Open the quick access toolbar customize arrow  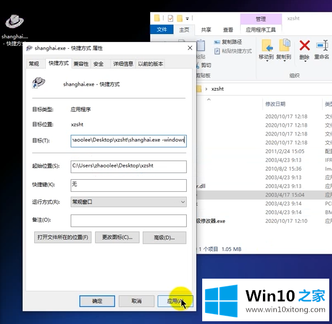(x=187, y=19)
